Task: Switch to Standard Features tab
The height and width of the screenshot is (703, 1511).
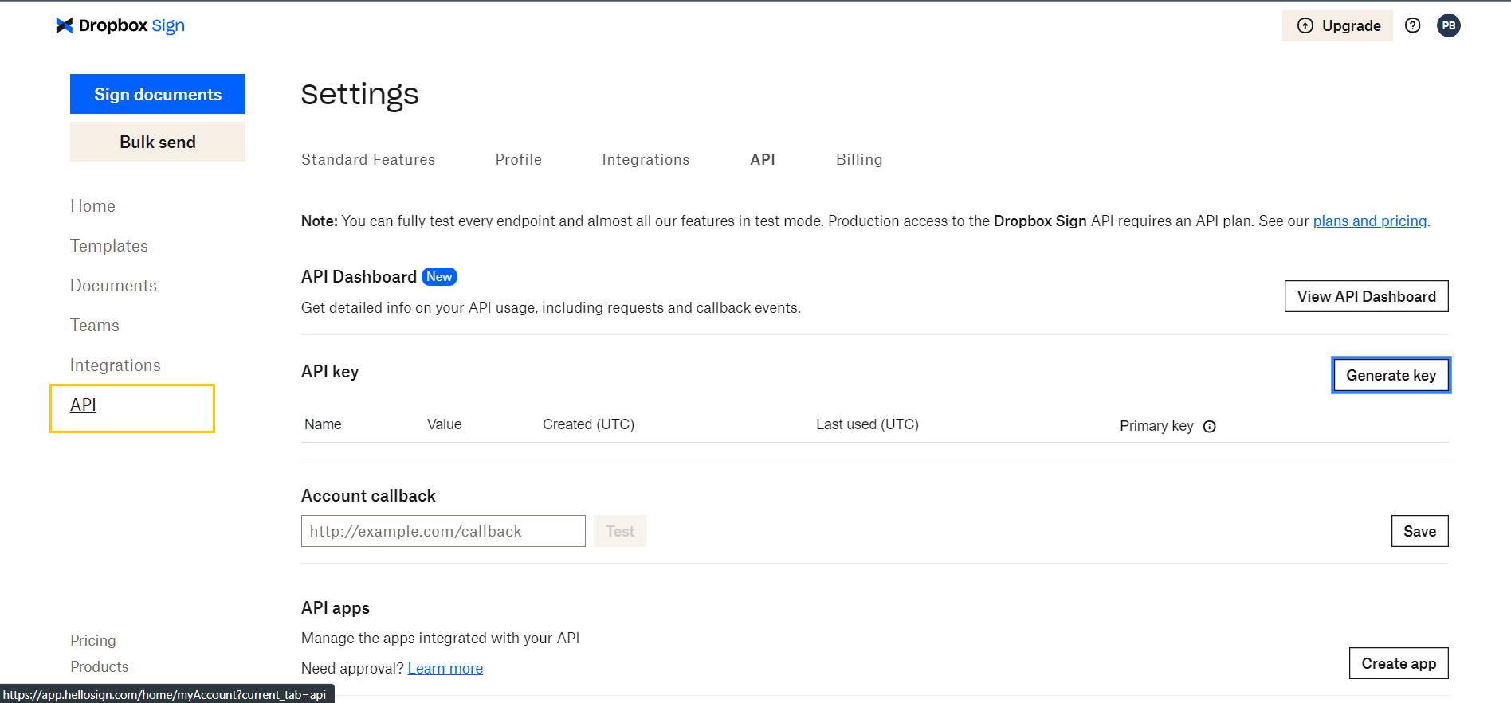Action: (x=368, y=159)
